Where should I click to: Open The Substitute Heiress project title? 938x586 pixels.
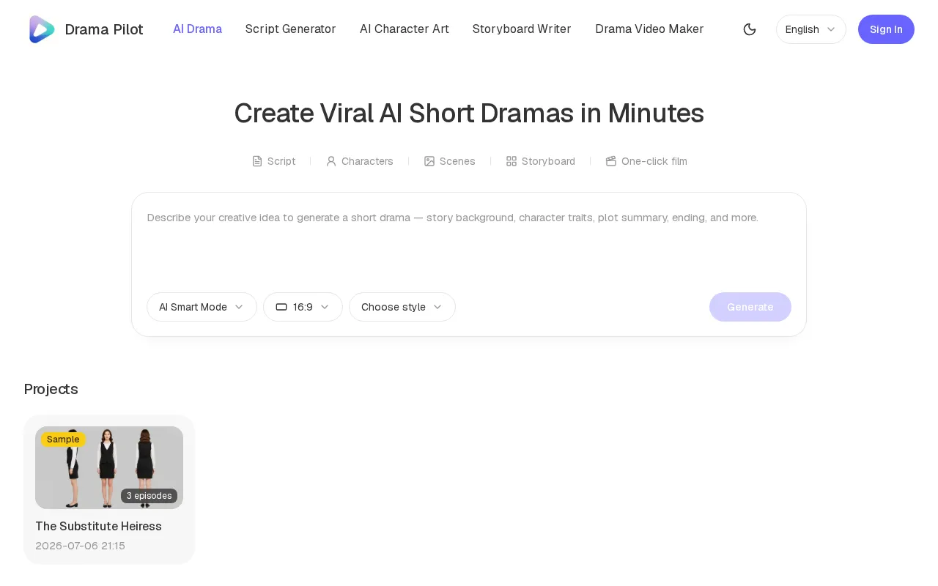pos(98,527)
